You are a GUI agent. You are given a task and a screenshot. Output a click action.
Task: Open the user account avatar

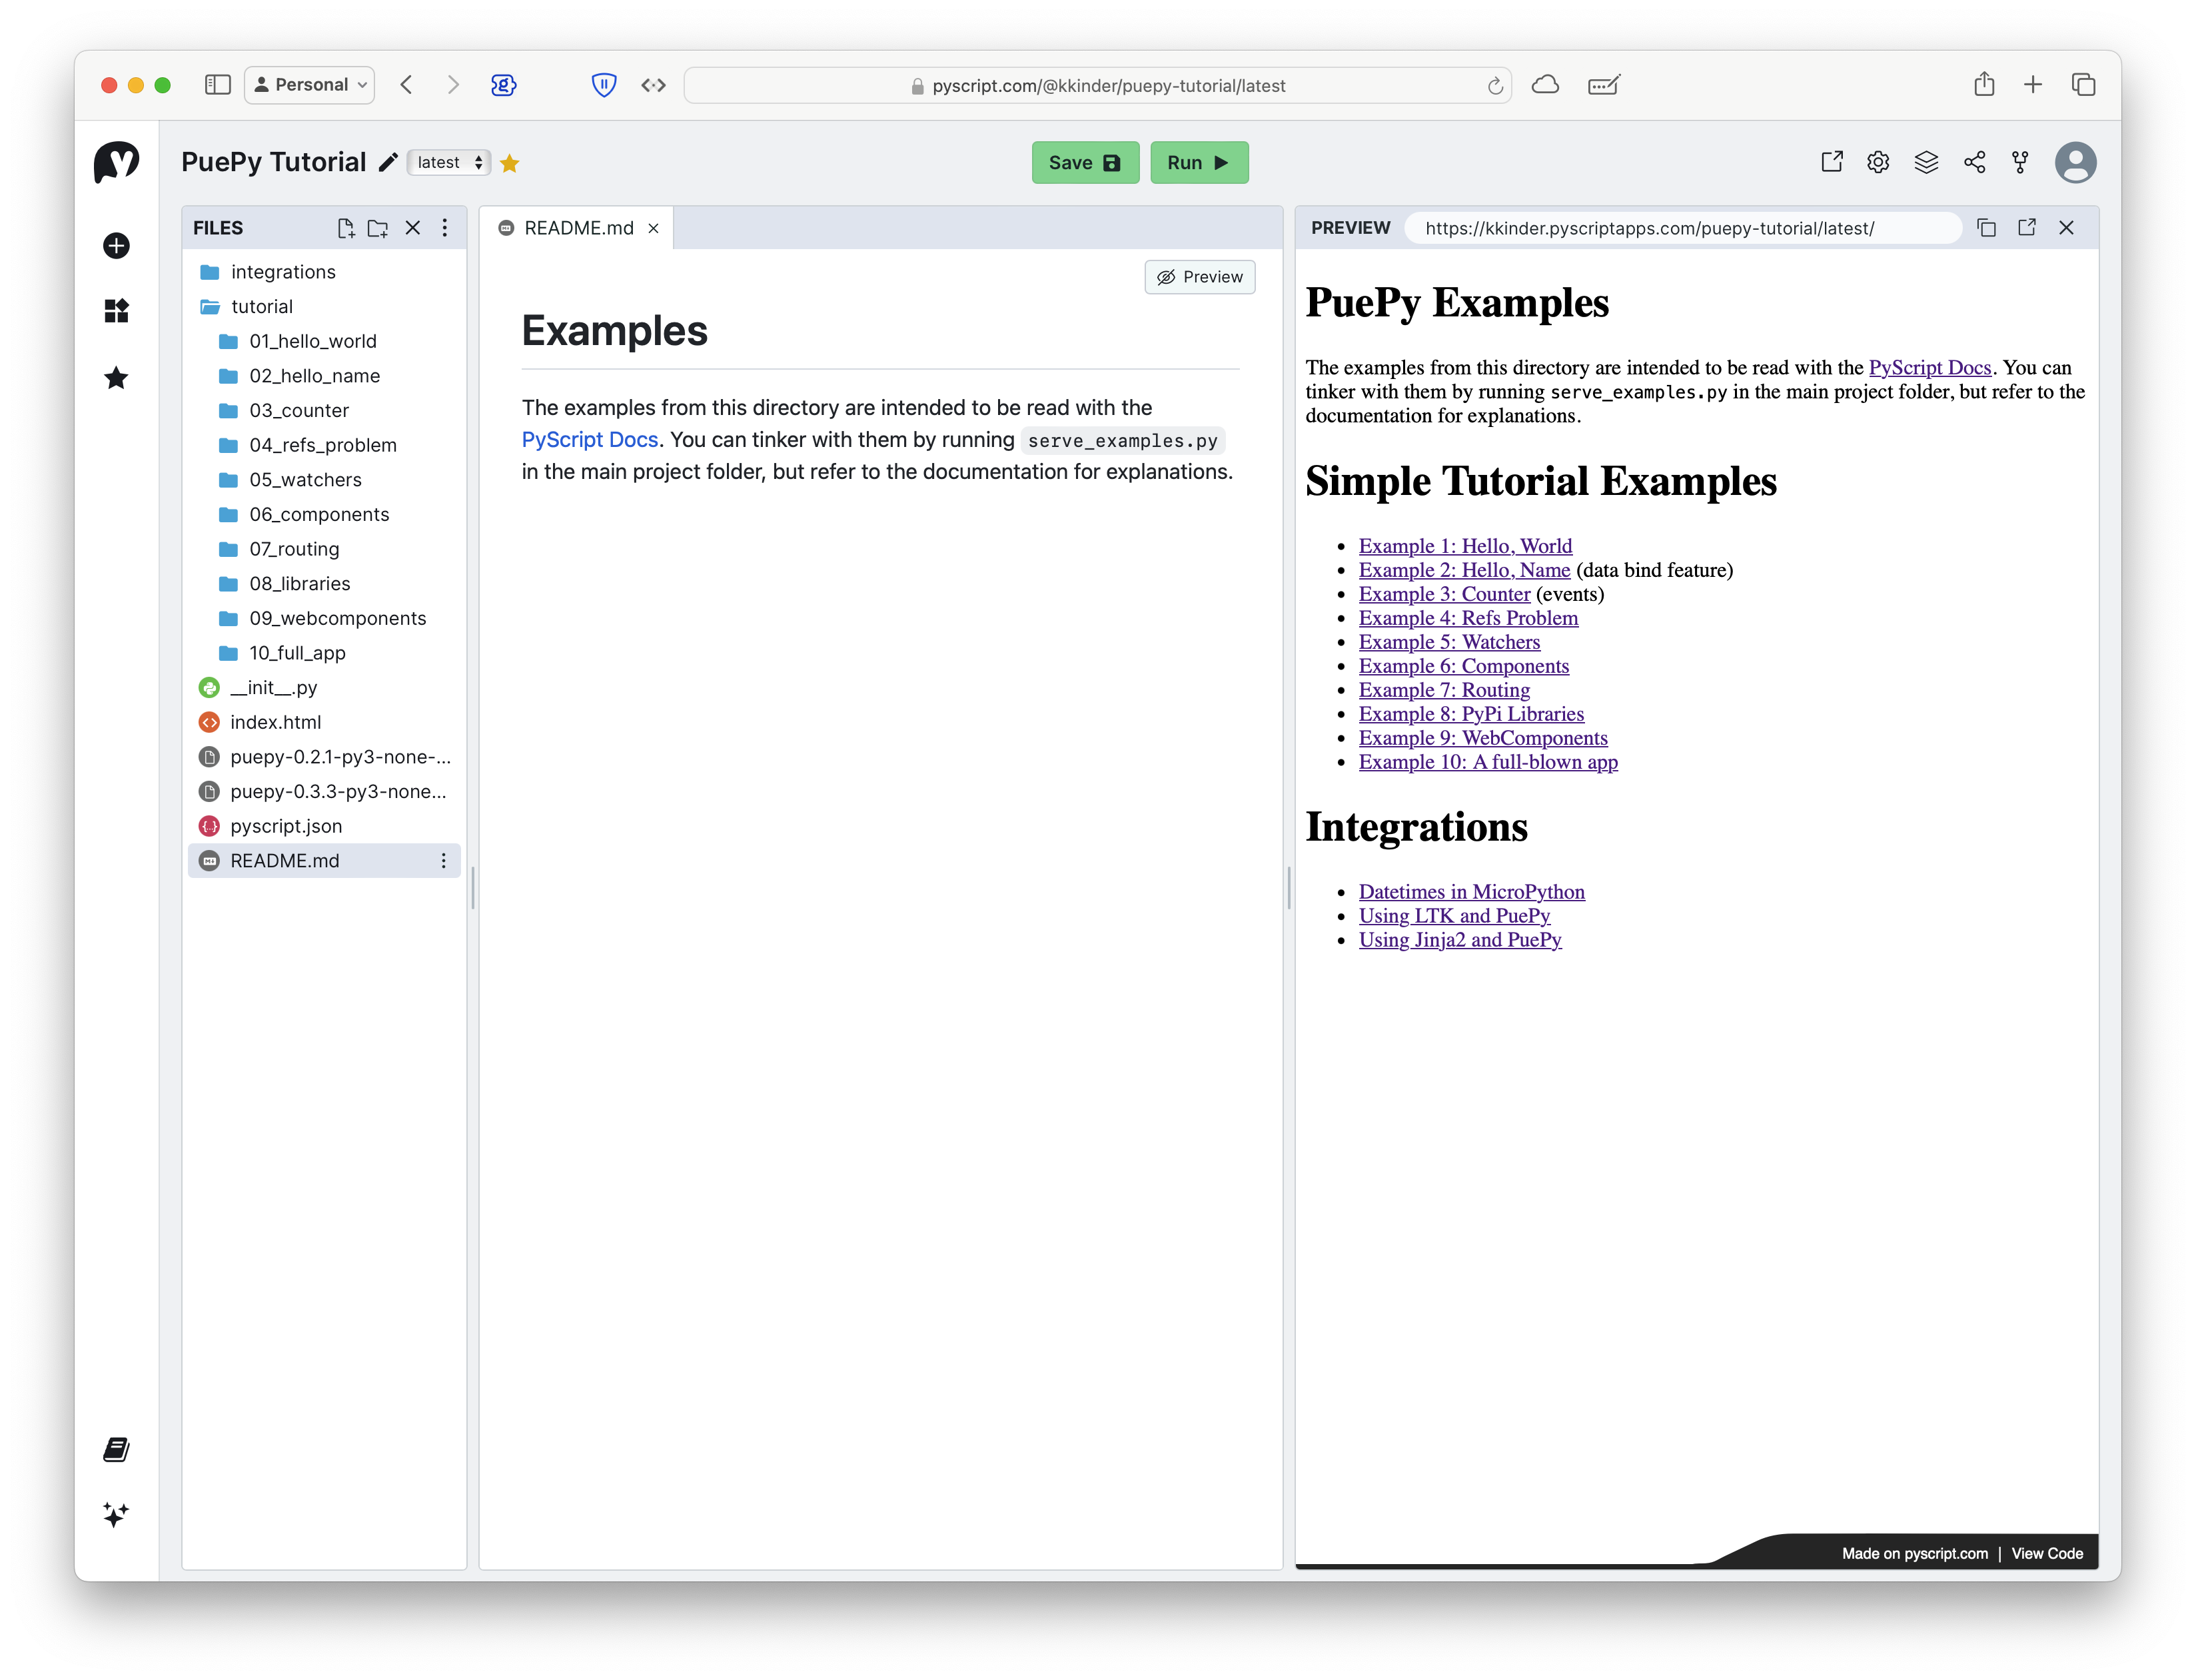2075,162
